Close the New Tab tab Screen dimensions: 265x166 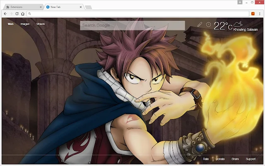[81, 7]
